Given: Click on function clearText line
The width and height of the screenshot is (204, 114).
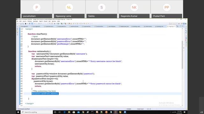Looking at the screenshot, I should 37,34.
